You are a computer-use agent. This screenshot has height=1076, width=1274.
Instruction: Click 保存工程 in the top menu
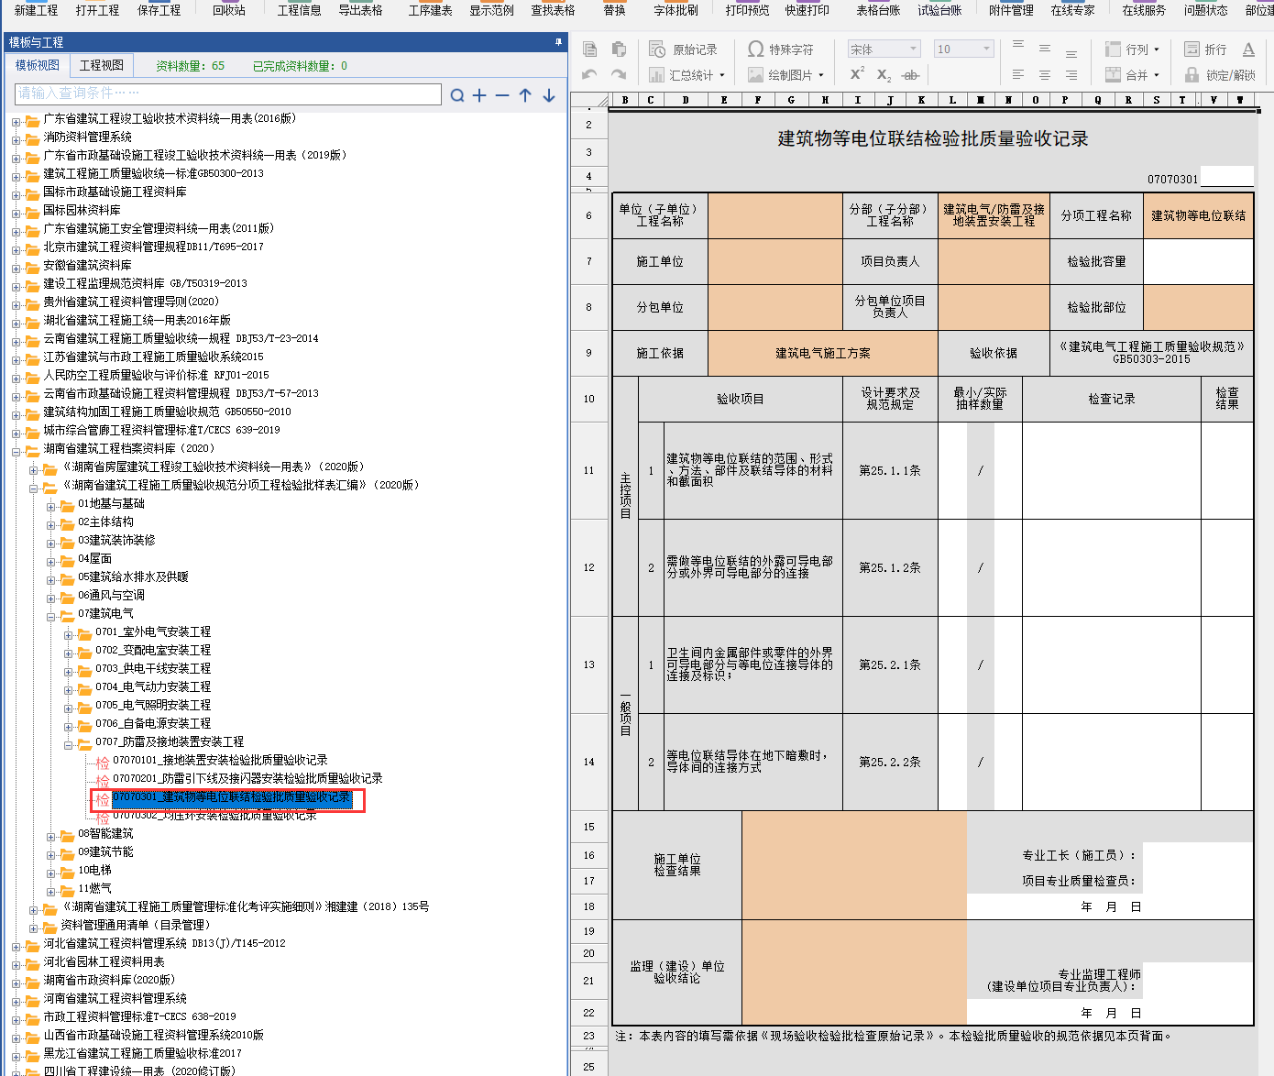tap(159, 10)
